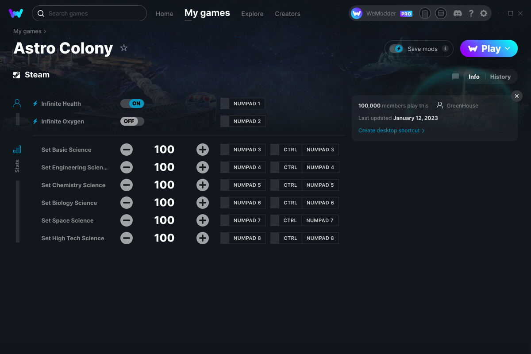The width and height of the screenshot is (531, 354).
Task: Turn off the Infinite Health toggle
Action: click(x=132, y=103)
